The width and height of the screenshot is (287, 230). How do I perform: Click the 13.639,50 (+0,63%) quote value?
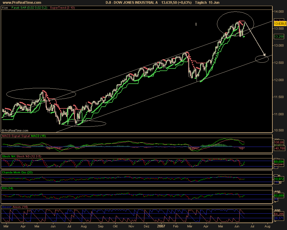pyautogui.click(x=176, y=3)
